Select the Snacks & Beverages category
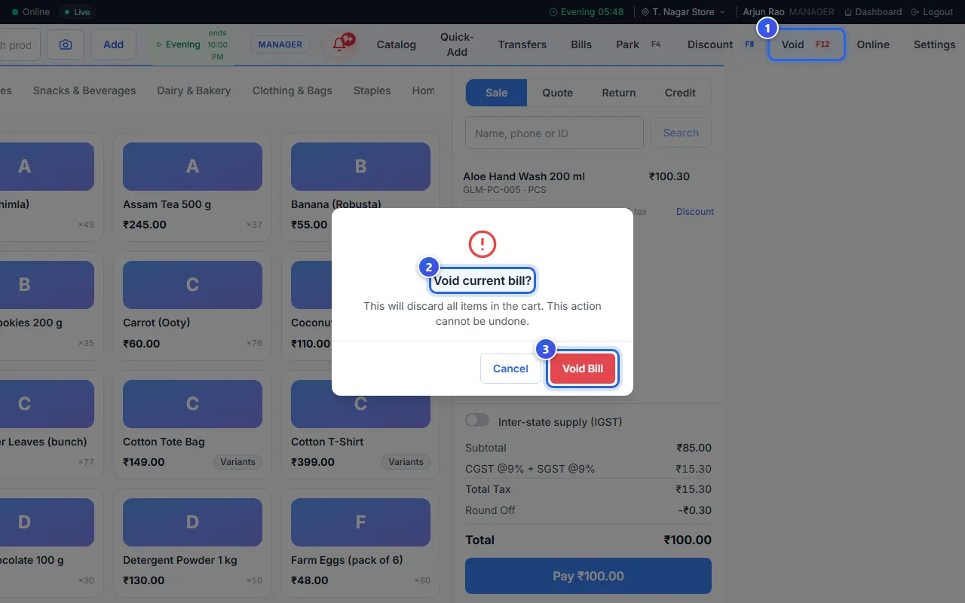965x603 pixels. (84, 90)
